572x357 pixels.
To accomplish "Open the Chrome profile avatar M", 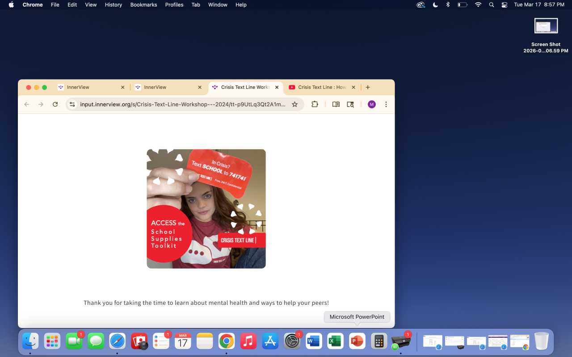I will [x=372, y=104].
